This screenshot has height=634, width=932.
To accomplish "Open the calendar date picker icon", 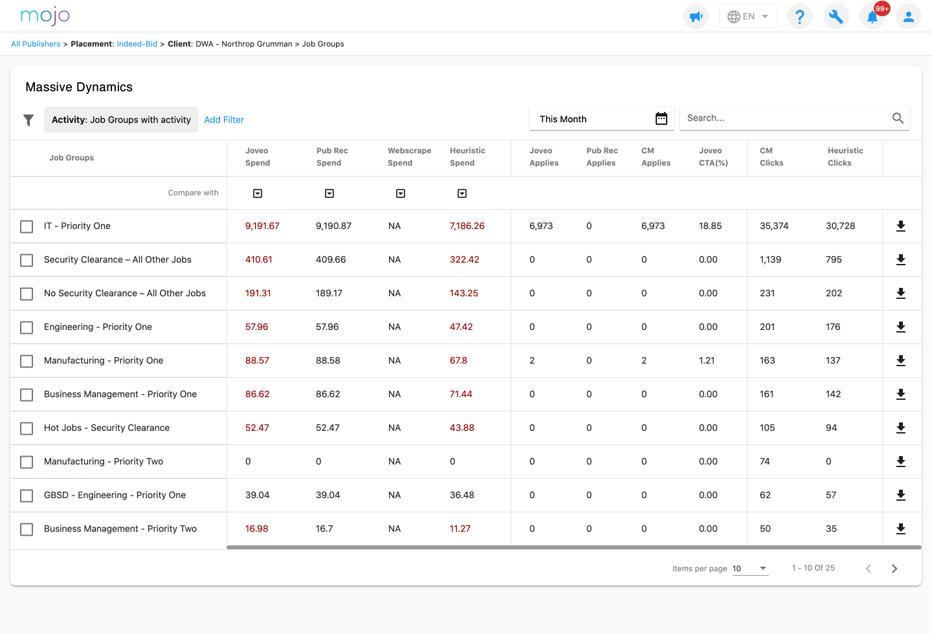I will [661, 118].
